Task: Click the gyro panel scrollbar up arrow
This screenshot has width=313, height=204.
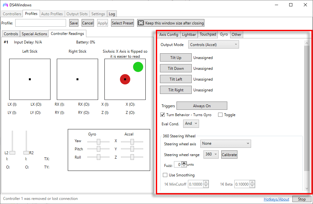Action: click(307, 43)
